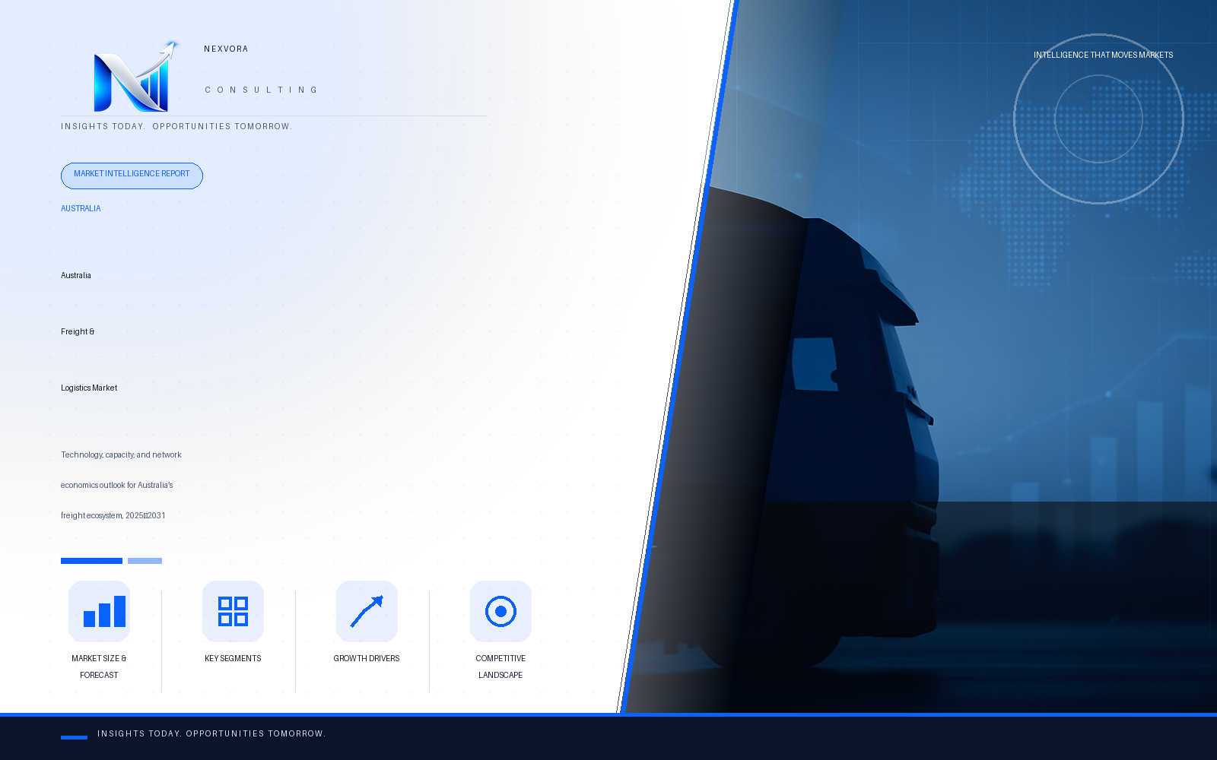Click the NEXVORA brand name
The height and width of the screenshot is (760, 1217).
coord(226,49)
